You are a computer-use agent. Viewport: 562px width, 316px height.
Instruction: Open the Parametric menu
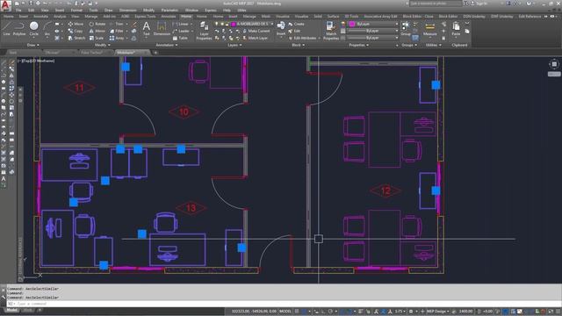point(169,10)
